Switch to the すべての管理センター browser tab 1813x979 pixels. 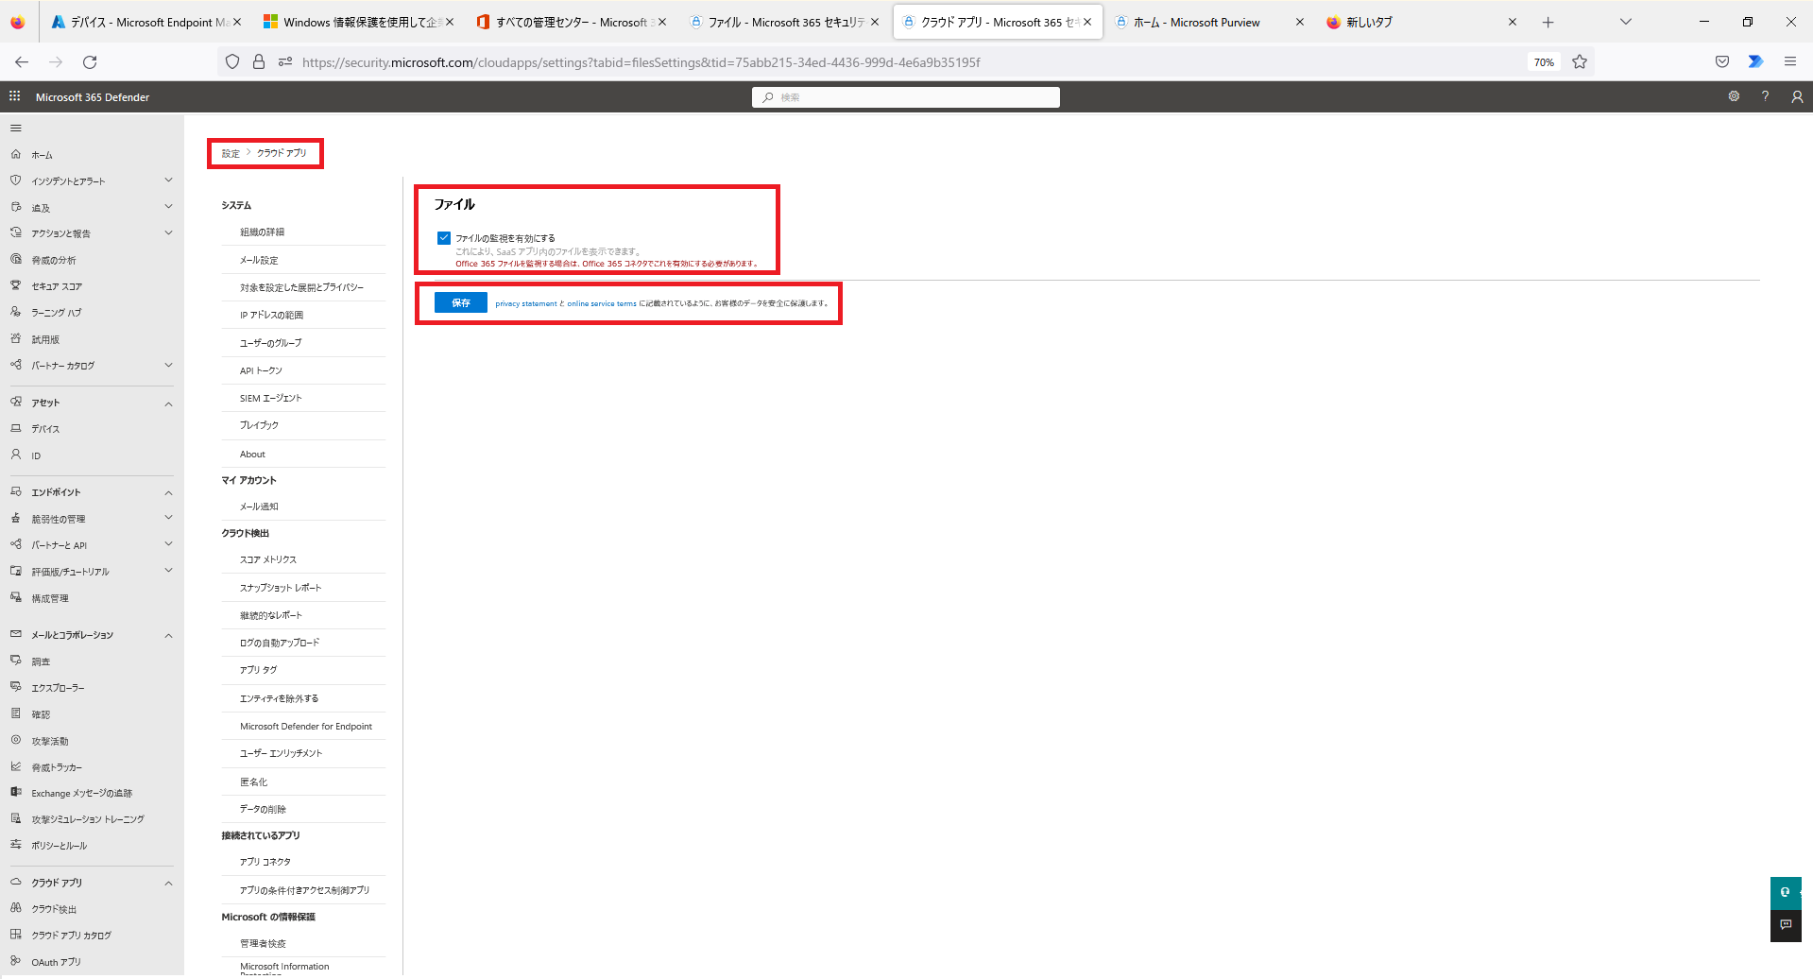(572, 22)
